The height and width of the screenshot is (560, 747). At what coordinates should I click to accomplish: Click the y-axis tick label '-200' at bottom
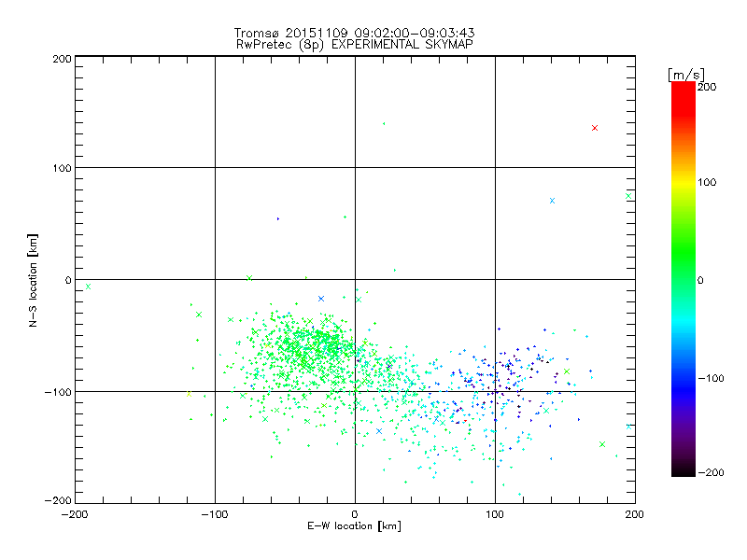(x=58, y=500)
